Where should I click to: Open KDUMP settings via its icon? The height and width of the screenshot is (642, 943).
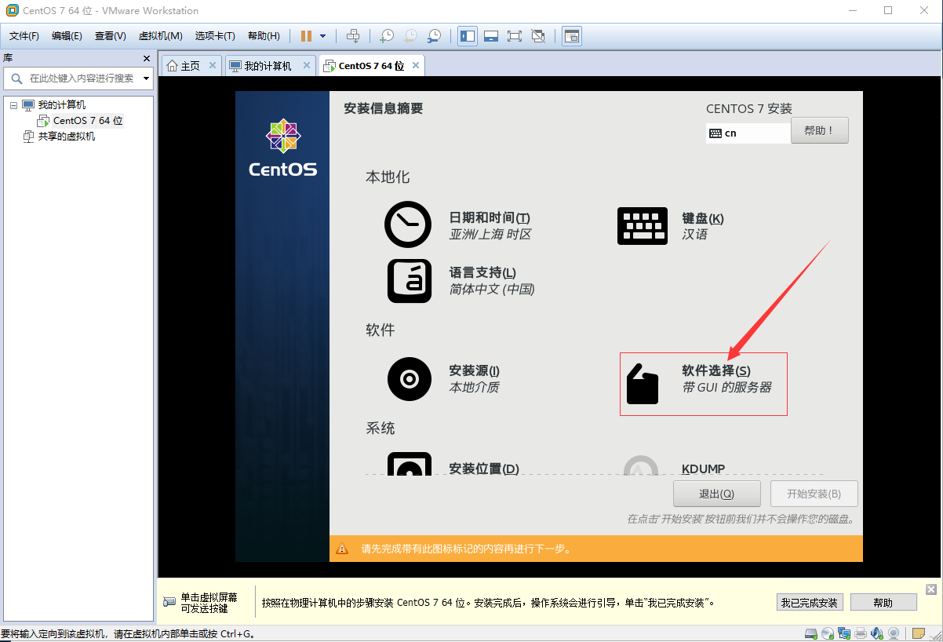(x=641, y=466)
